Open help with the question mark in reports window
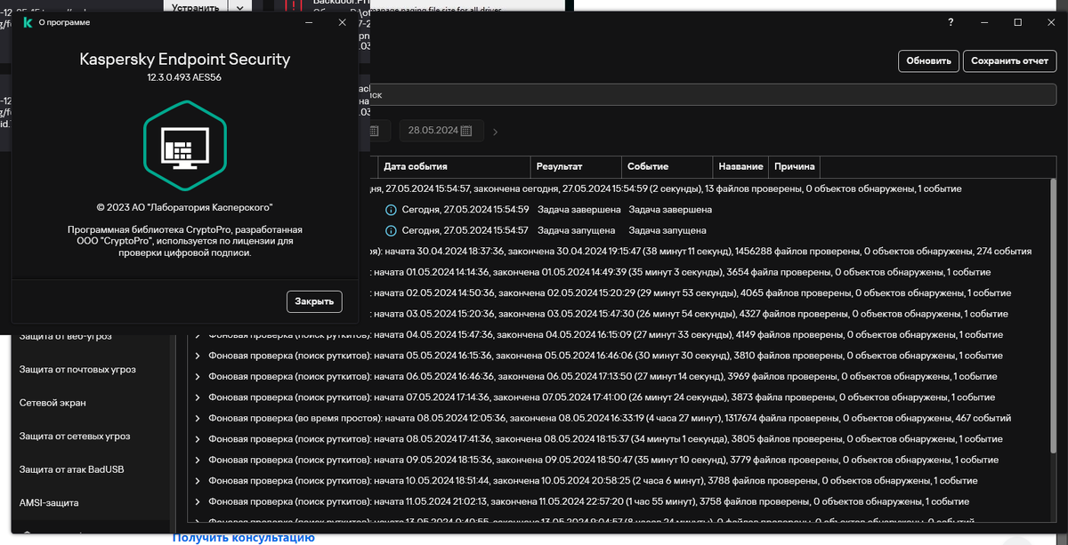 951,22
